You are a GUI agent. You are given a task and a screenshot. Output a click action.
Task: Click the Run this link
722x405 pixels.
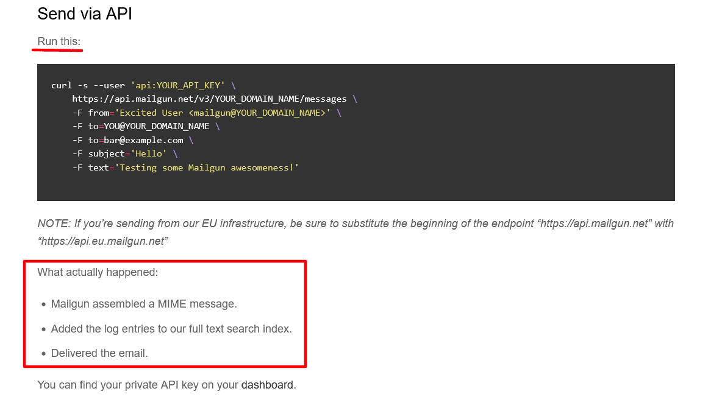pyautogui.click(x=57, y=41)
